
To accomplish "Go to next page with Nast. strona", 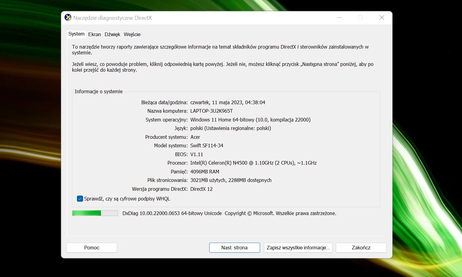I will tap(234, 248).
